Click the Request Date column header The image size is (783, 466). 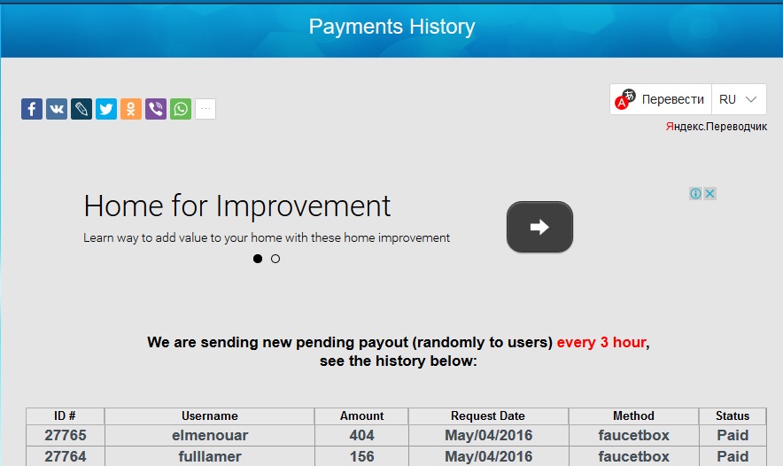point(488,416)
